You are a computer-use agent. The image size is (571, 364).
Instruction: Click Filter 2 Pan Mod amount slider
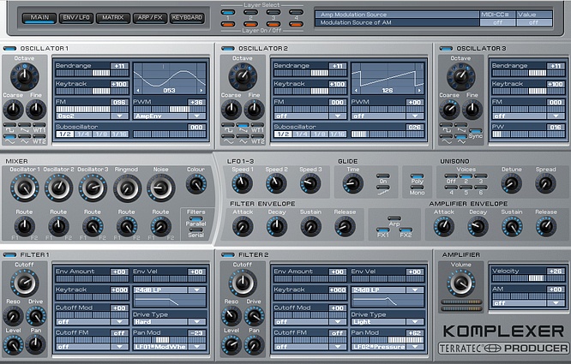388,340
